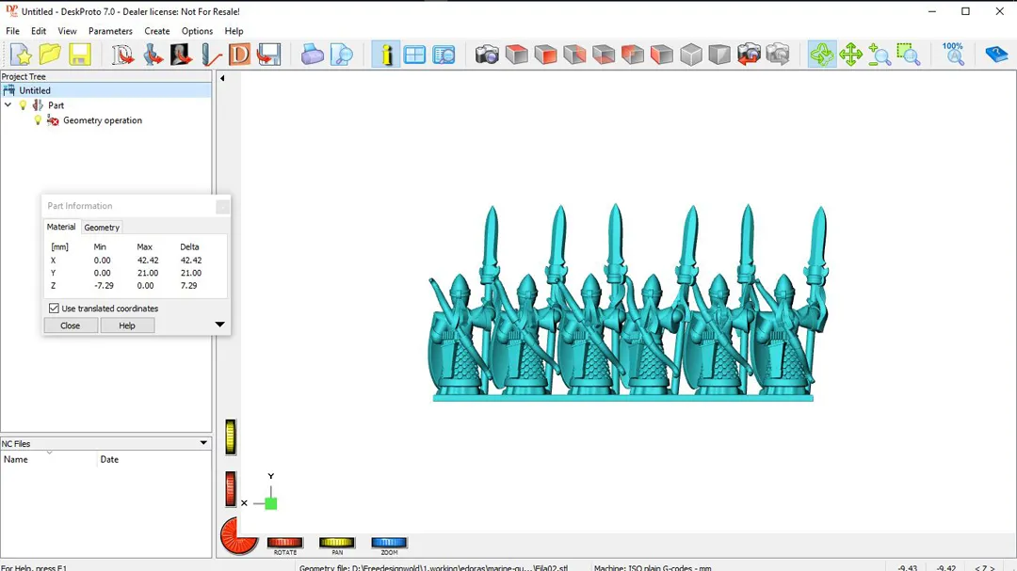1017x571 pixels.
Task: Click the yellow PAN thumbwheel
Action: click(x=336, y=543)
